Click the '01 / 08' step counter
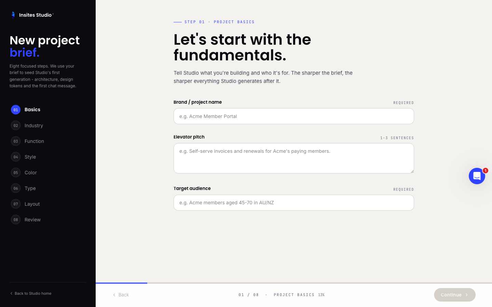The width and height of the screenshot is (492, 307). 249,295
